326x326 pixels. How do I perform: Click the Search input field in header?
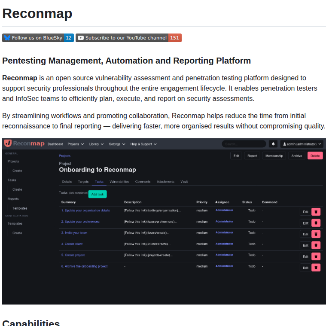(244, 144)
